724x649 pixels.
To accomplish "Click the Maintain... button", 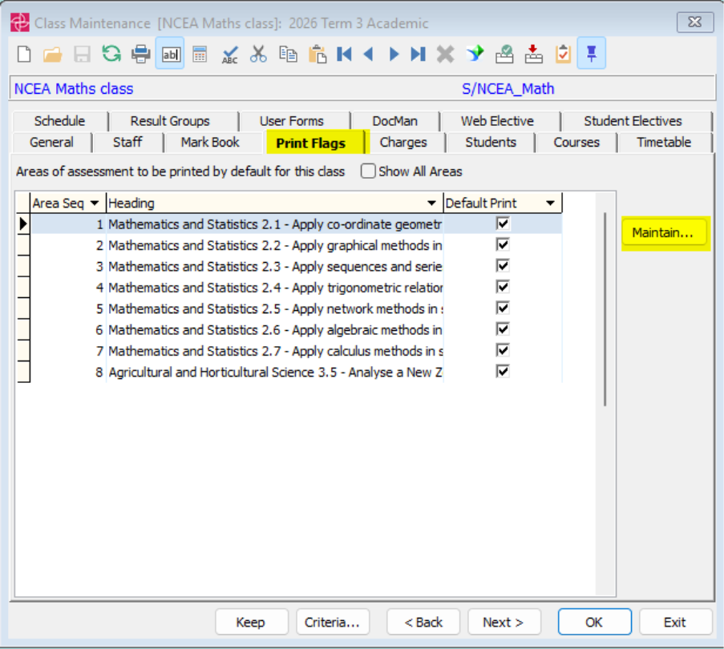I will coord(664,232).
